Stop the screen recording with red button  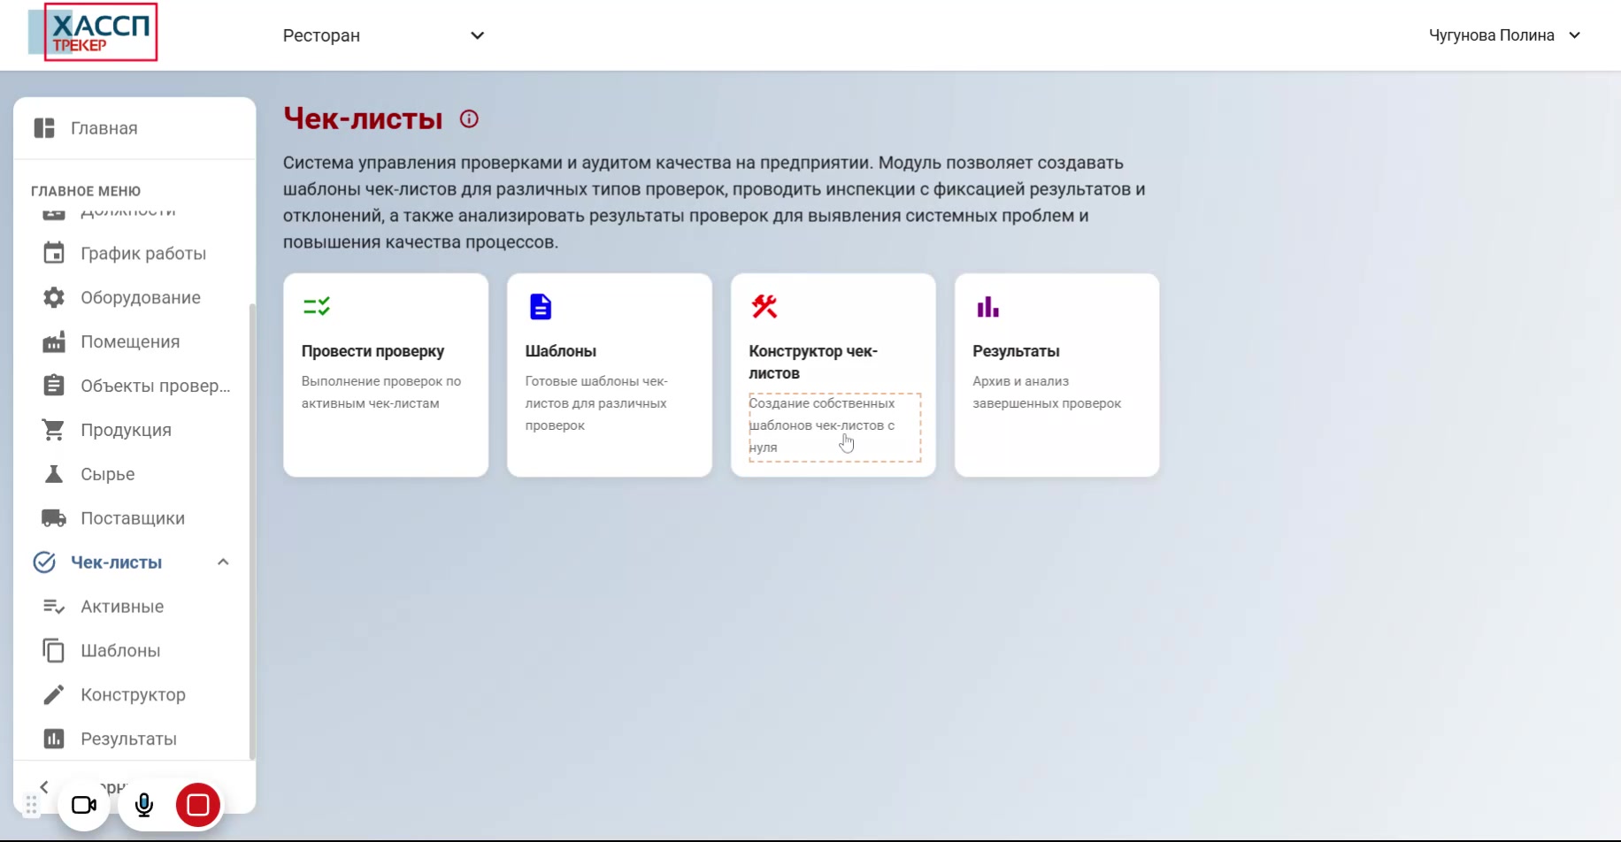198,805
